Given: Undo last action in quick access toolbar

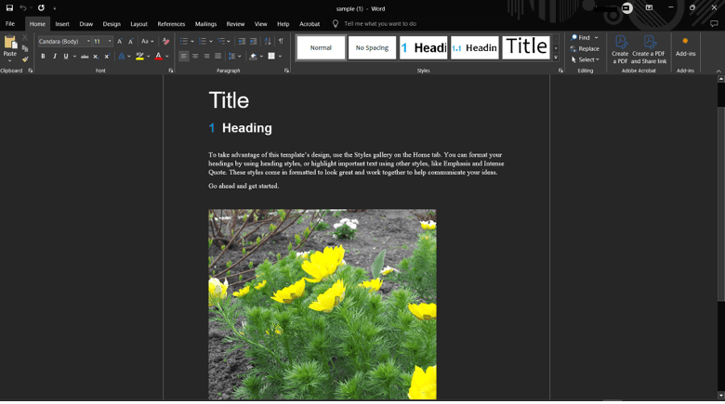Looking at the screenshot, I should coord(22,7).
